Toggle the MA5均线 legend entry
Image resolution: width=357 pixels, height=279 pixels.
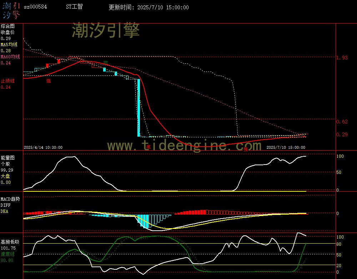(x=10, y=45)
